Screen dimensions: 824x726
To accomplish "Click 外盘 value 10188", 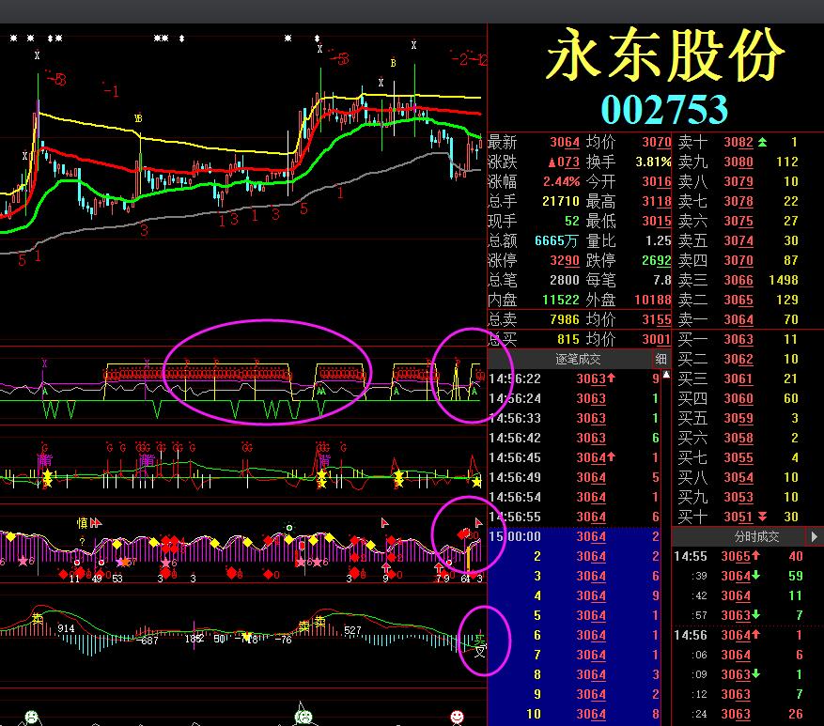I will point(653,300).
